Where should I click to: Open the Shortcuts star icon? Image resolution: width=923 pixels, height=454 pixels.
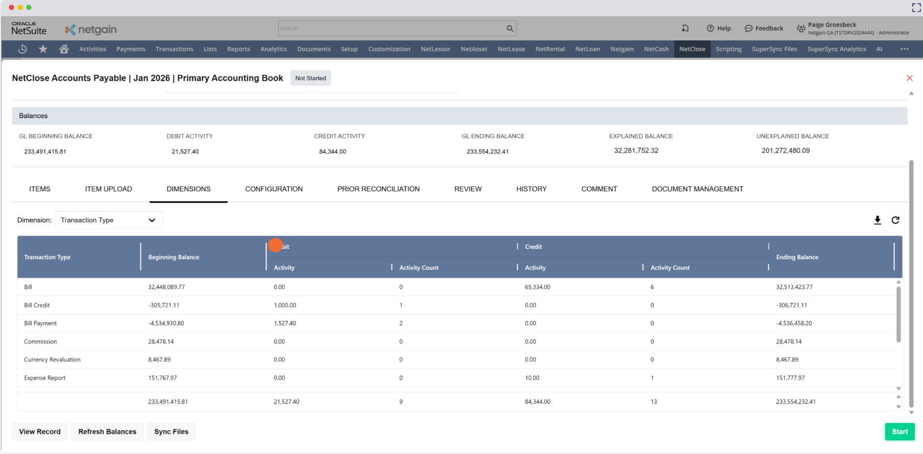43,49
